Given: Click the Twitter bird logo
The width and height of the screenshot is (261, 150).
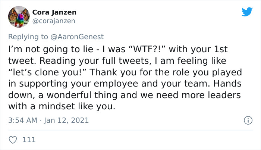Looking at the screenshot, I should pyautogui.click(x=247, y=12).
